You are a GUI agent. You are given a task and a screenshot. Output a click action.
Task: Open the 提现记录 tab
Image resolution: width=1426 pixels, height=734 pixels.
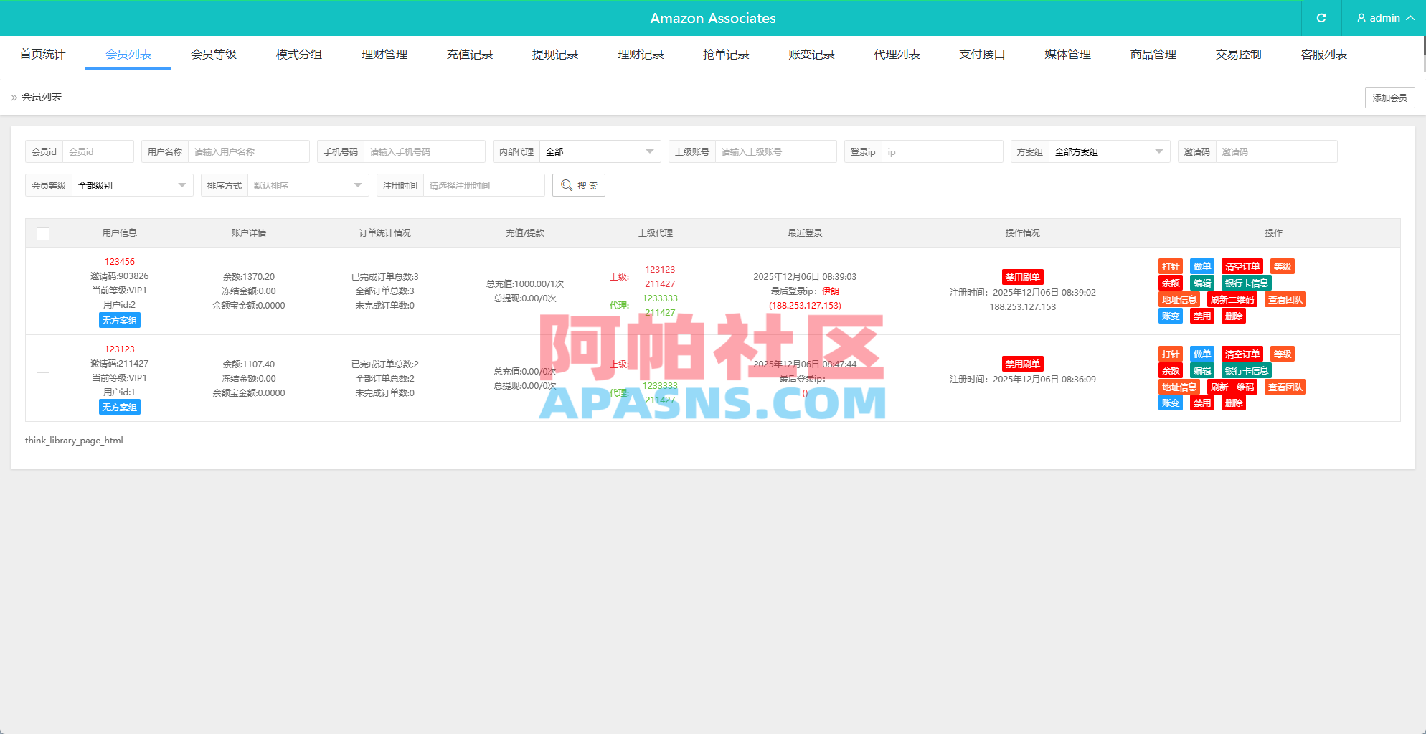tap(555, 54)
